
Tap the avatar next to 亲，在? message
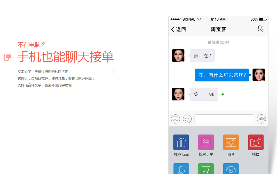click(178, 56)
